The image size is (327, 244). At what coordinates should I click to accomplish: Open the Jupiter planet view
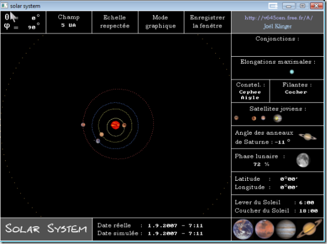point(286,229)
